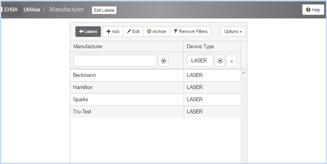Open Help
Viewport: 327px width, 164px height.
(313, 10)
